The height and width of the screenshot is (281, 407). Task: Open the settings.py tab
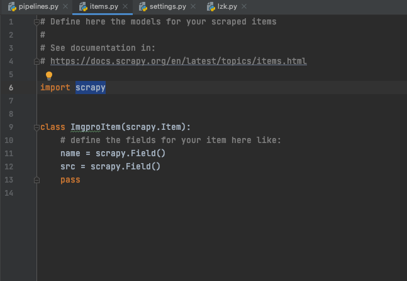pyautogui.click(x=168, y=6)
